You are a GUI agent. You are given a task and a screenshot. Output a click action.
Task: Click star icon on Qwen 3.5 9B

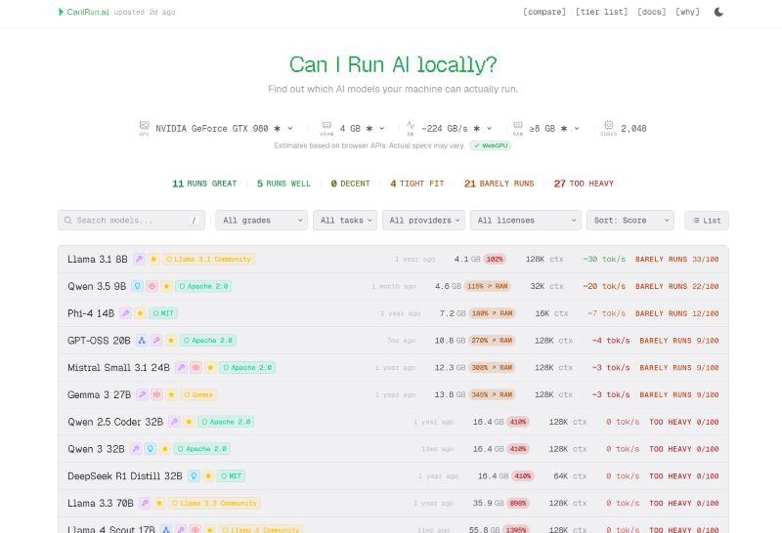[166, 286]
